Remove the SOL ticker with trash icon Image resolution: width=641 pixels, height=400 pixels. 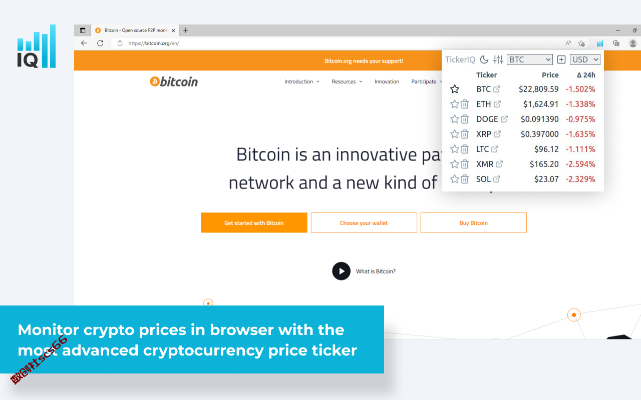click(465, 179)
